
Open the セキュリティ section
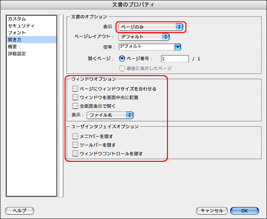tap(21, 26)
